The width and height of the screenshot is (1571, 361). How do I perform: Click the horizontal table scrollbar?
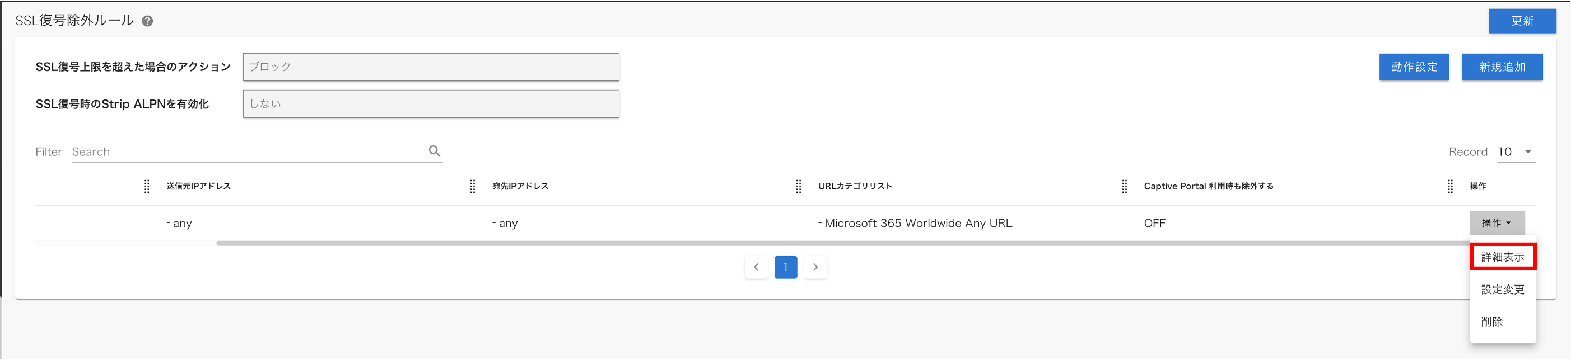pyautogui.click(x=842, y=243)
